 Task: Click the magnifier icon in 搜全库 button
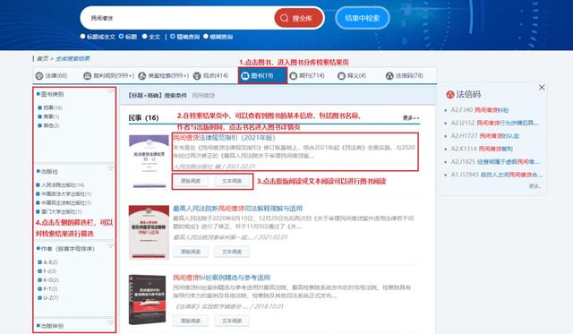[x=284, y=18]
